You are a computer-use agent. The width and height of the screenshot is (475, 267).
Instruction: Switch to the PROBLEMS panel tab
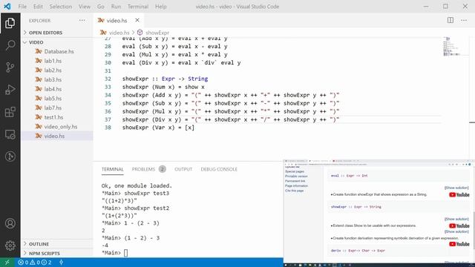point(143,169)
